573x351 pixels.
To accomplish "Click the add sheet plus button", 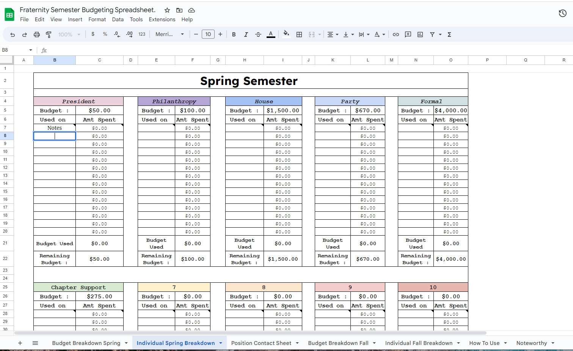I will click(20, 343).
